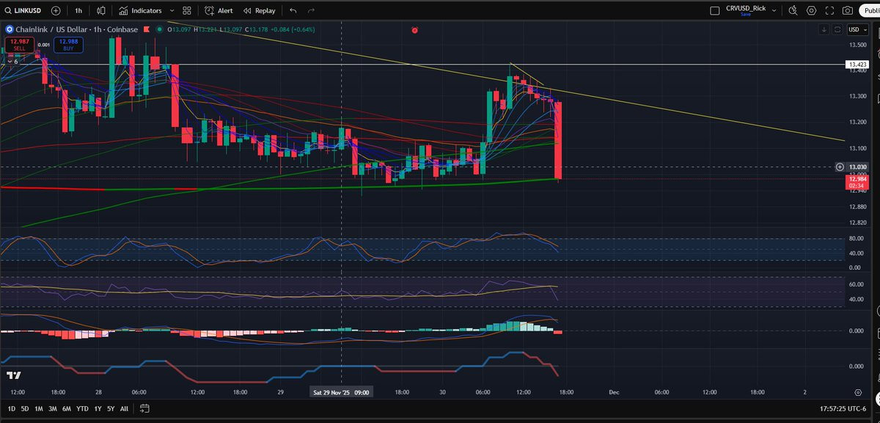Expand the indicators favorites dropdown arrow
The width and height of the screenshot is (880, 423).
(172, 11)
